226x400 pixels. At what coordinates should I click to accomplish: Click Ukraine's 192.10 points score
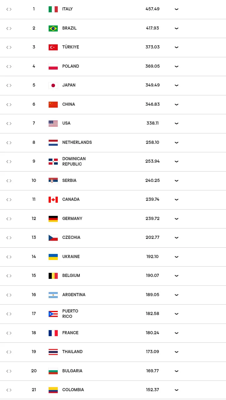coord(153,257)
